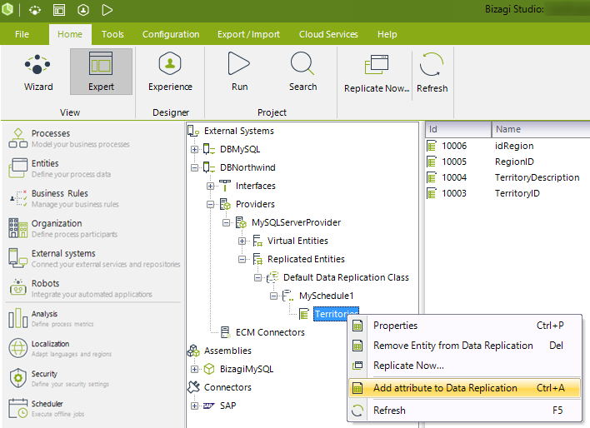Image resolution: width=590 pixels, height=428 pixels.
Task: Open the Cloud Services tab
Action: [x=328, y=34]
